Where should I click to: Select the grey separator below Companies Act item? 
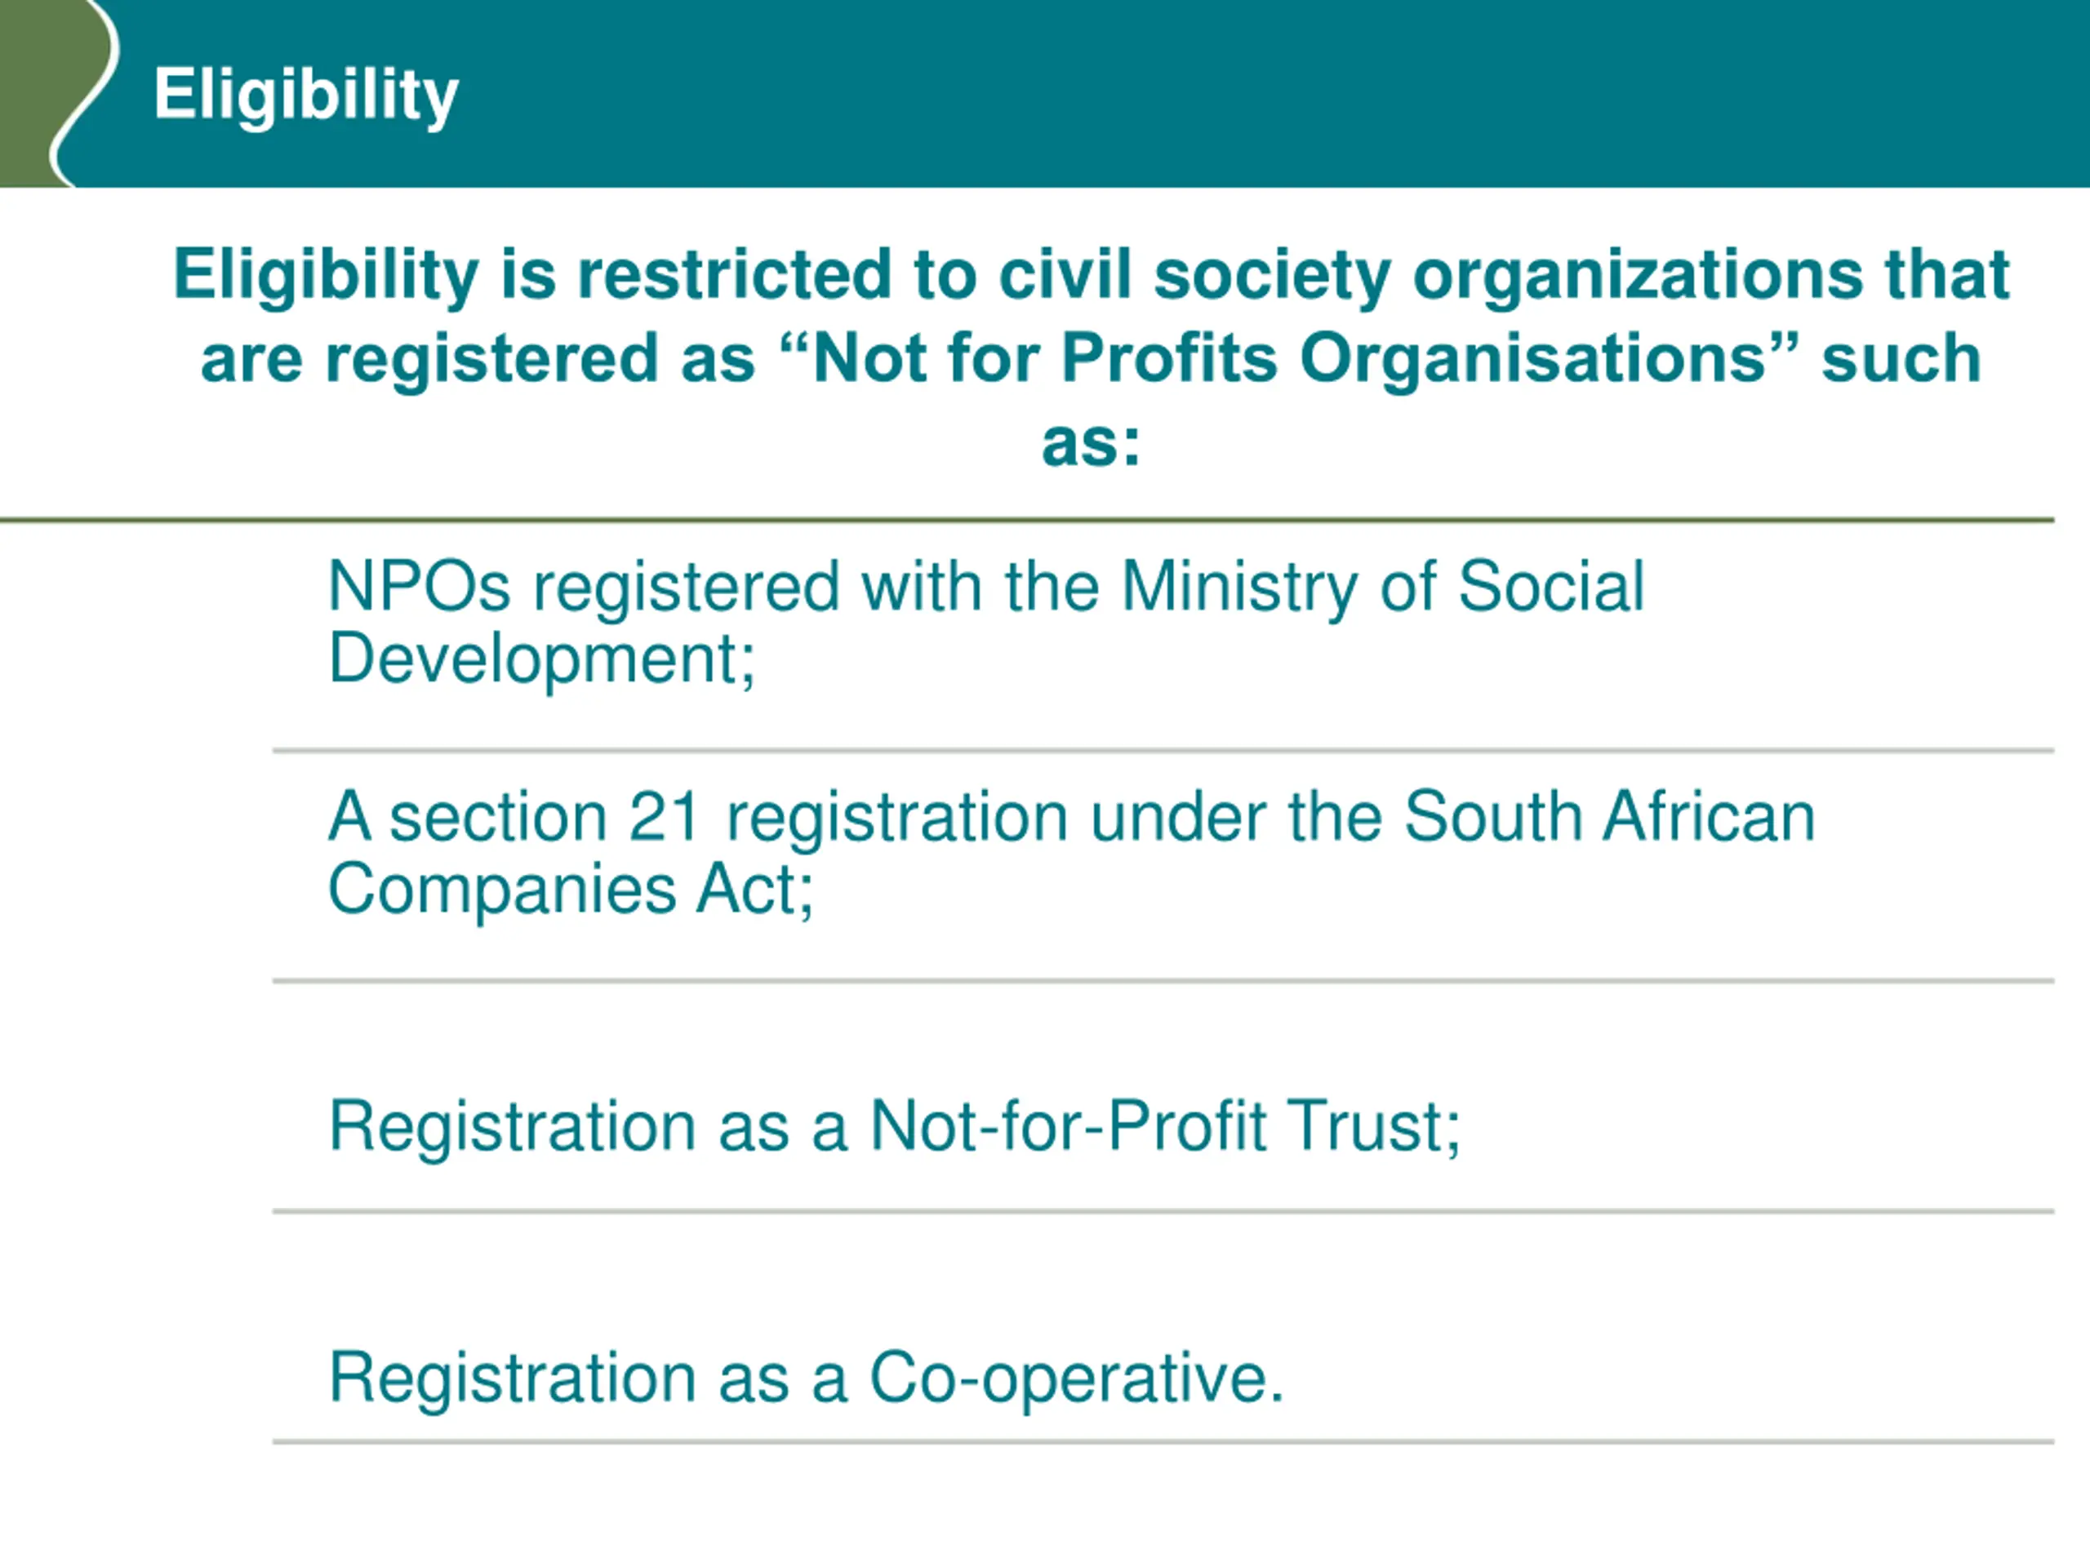(1163, 981)
